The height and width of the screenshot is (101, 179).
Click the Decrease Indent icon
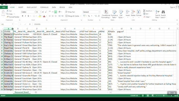[x=60, y=16]
